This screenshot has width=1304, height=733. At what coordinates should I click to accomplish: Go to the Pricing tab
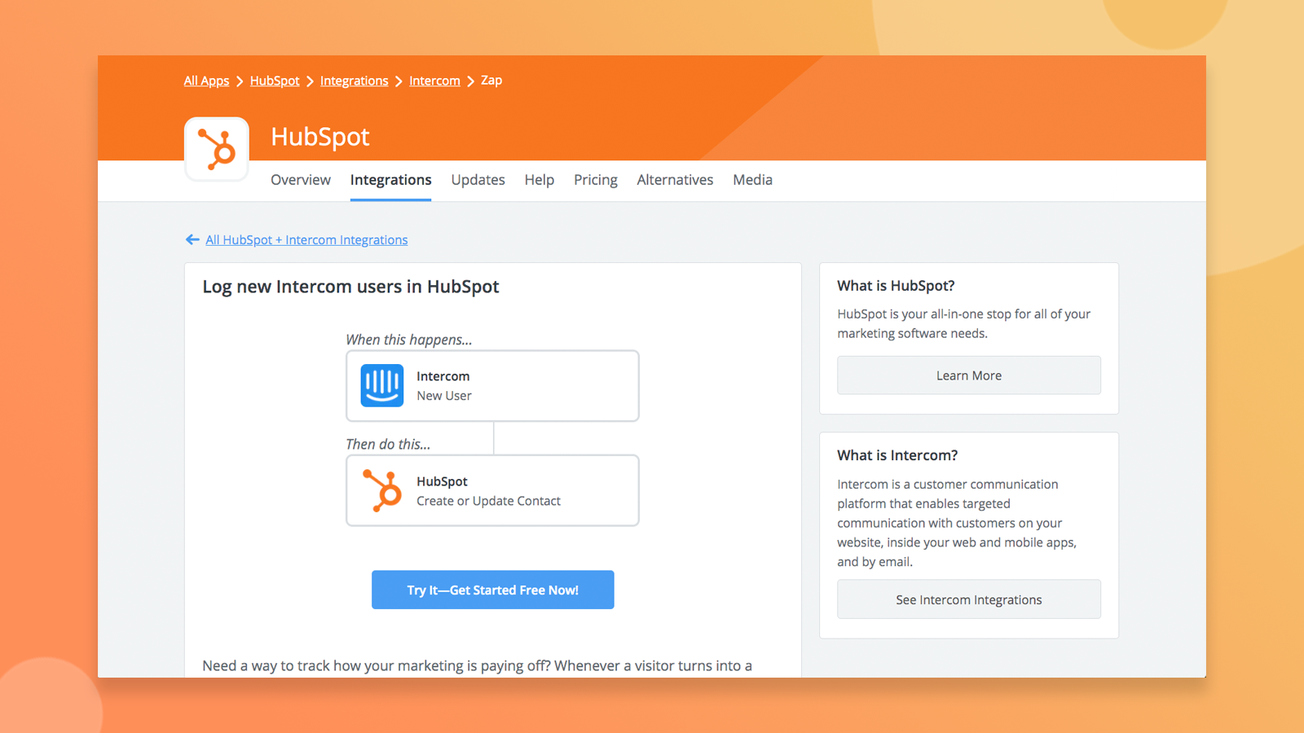596,180
